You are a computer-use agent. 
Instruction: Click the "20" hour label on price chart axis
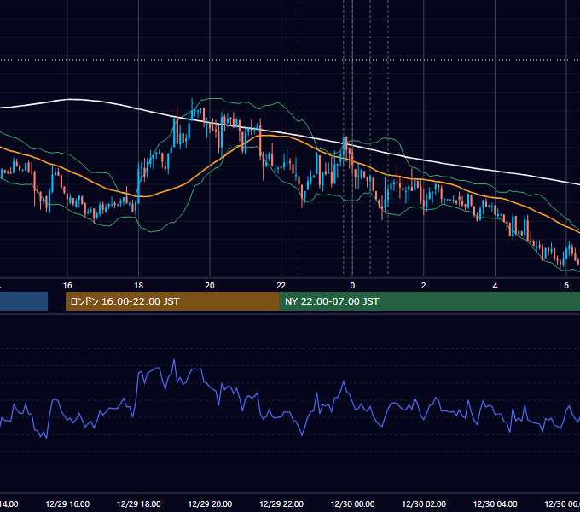coord(210,286)
